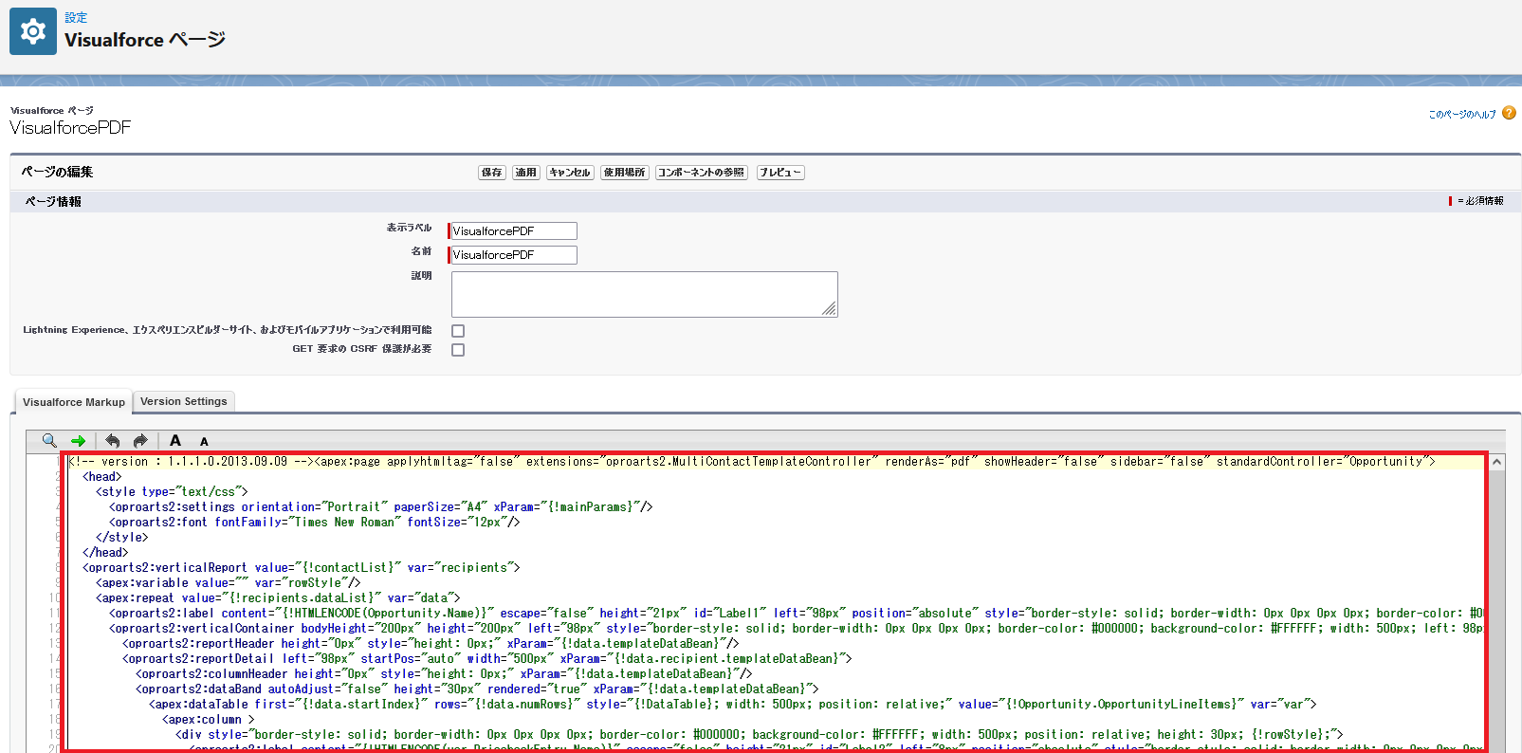Switch to the Visualforce Markup tab
Screen dimensions: 1522x753
(x=74, y=402)
